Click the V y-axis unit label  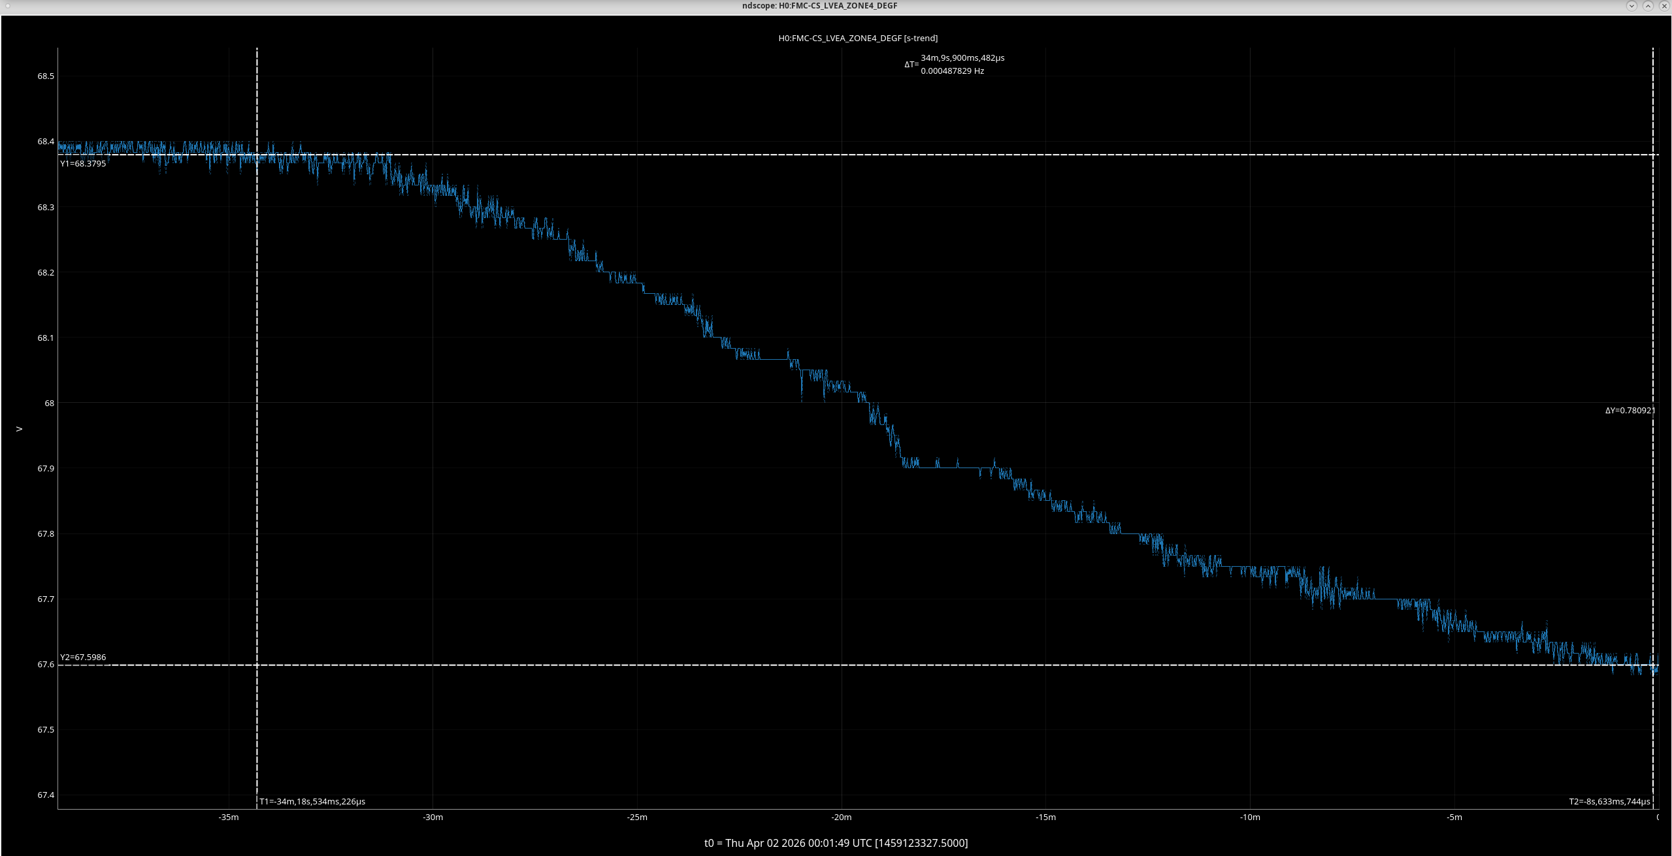20,429
